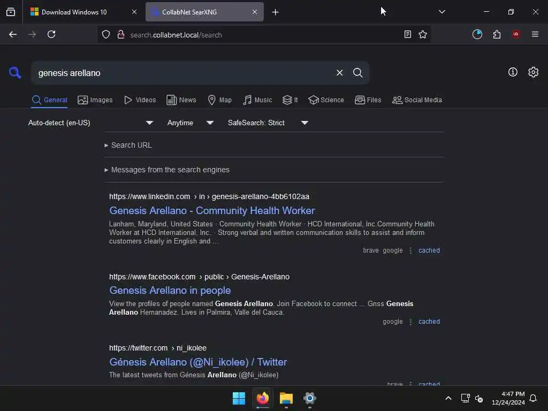Select the General search tab
This screenshot has width=548, height=411.
[49, 100]
